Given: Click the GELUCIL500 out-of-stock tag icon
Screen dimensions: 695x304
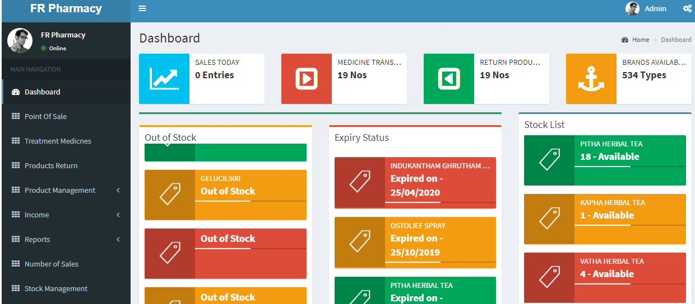Looking at the screenshot, I should click(x=169, y=195).
